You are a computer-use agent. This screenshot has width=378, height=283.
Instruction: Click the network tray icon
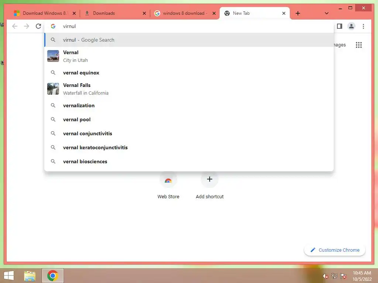tap(334, 276)
